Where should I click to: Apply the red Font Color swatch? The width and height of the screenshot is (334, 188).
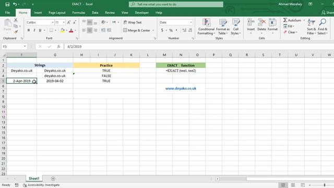[71, 30]
